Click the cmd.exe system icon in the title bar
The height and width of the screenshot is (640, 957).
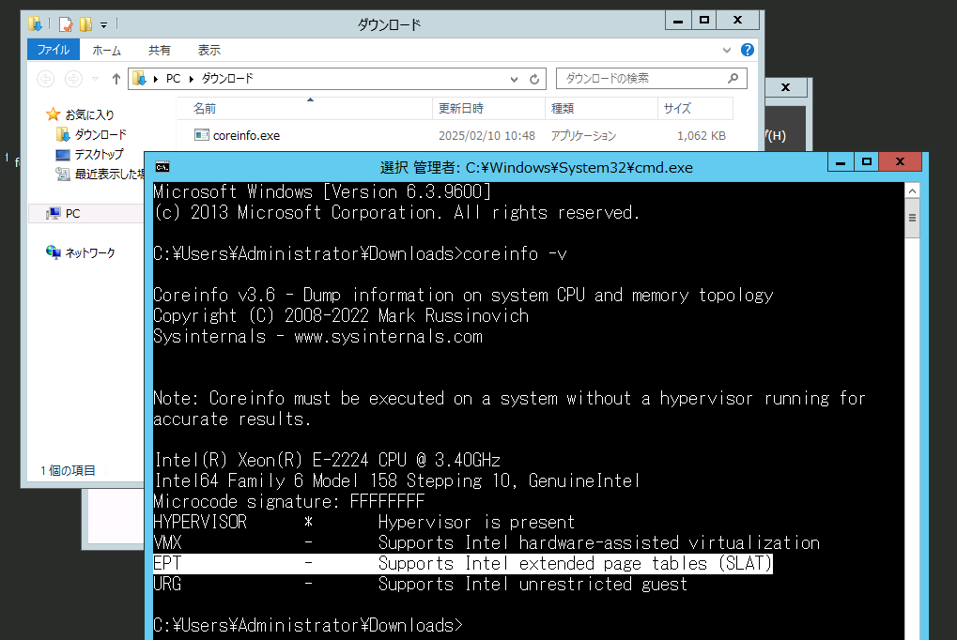coord(161,166)
